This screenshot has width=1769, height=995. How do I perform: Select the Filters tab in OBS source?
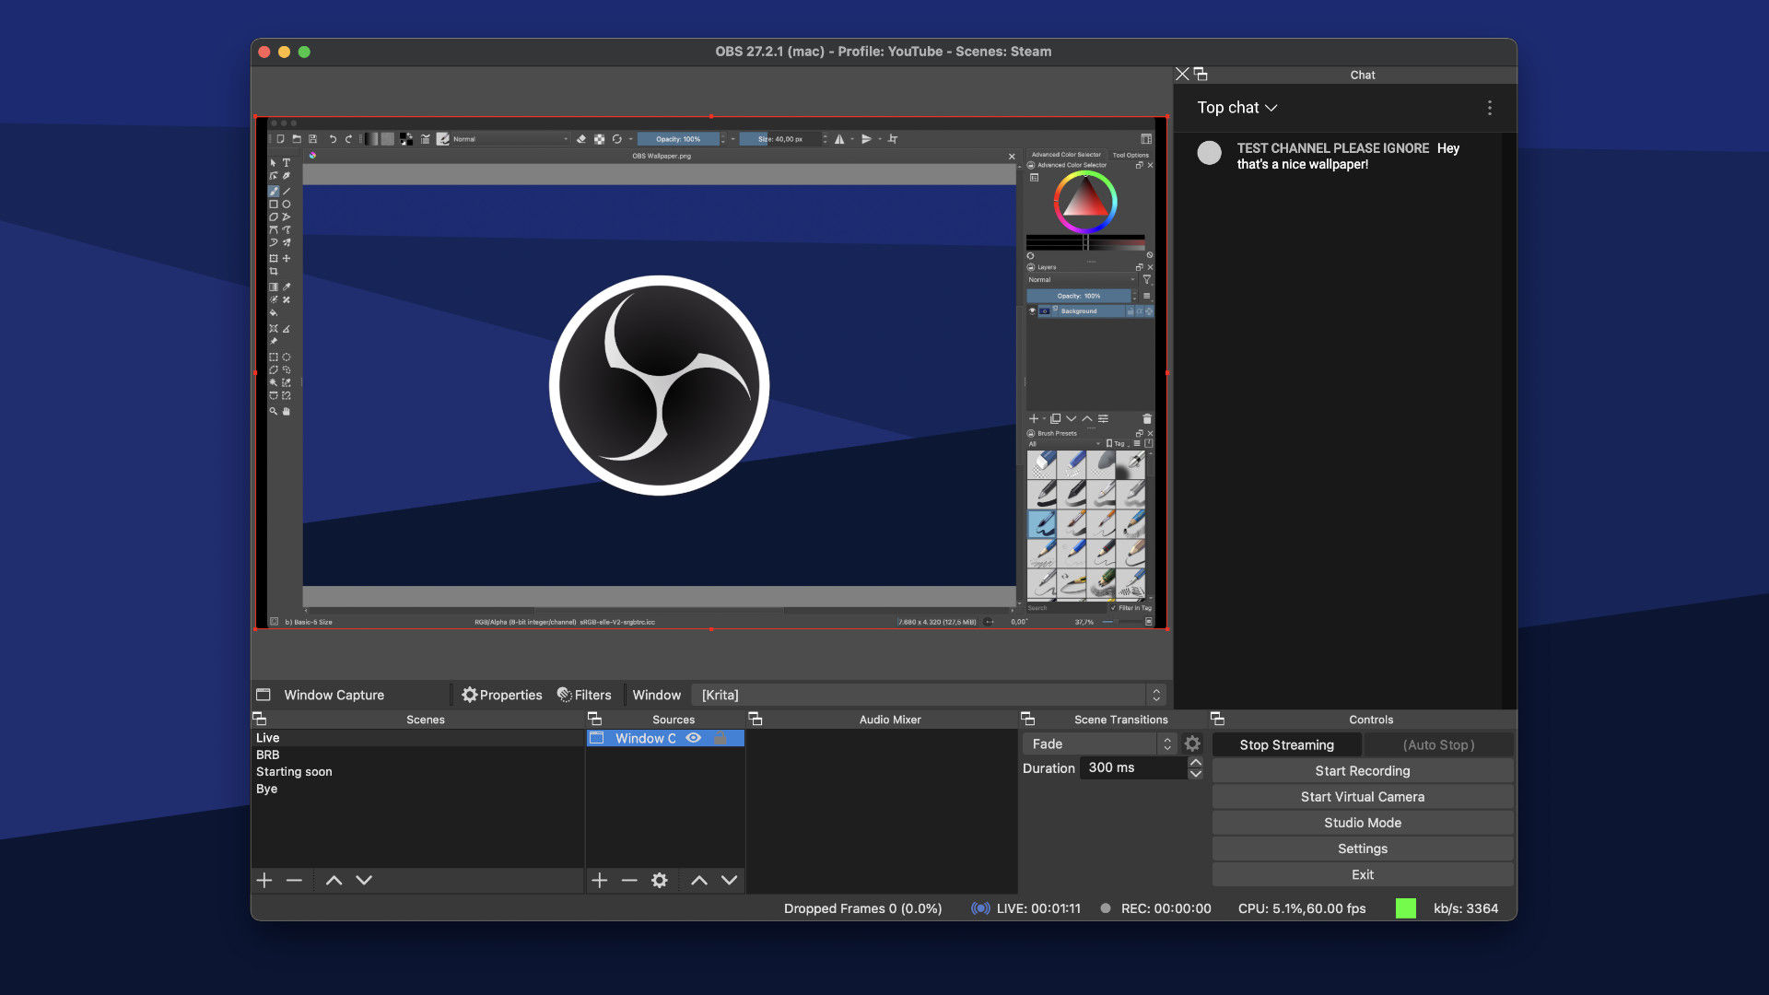pos(584,694)
